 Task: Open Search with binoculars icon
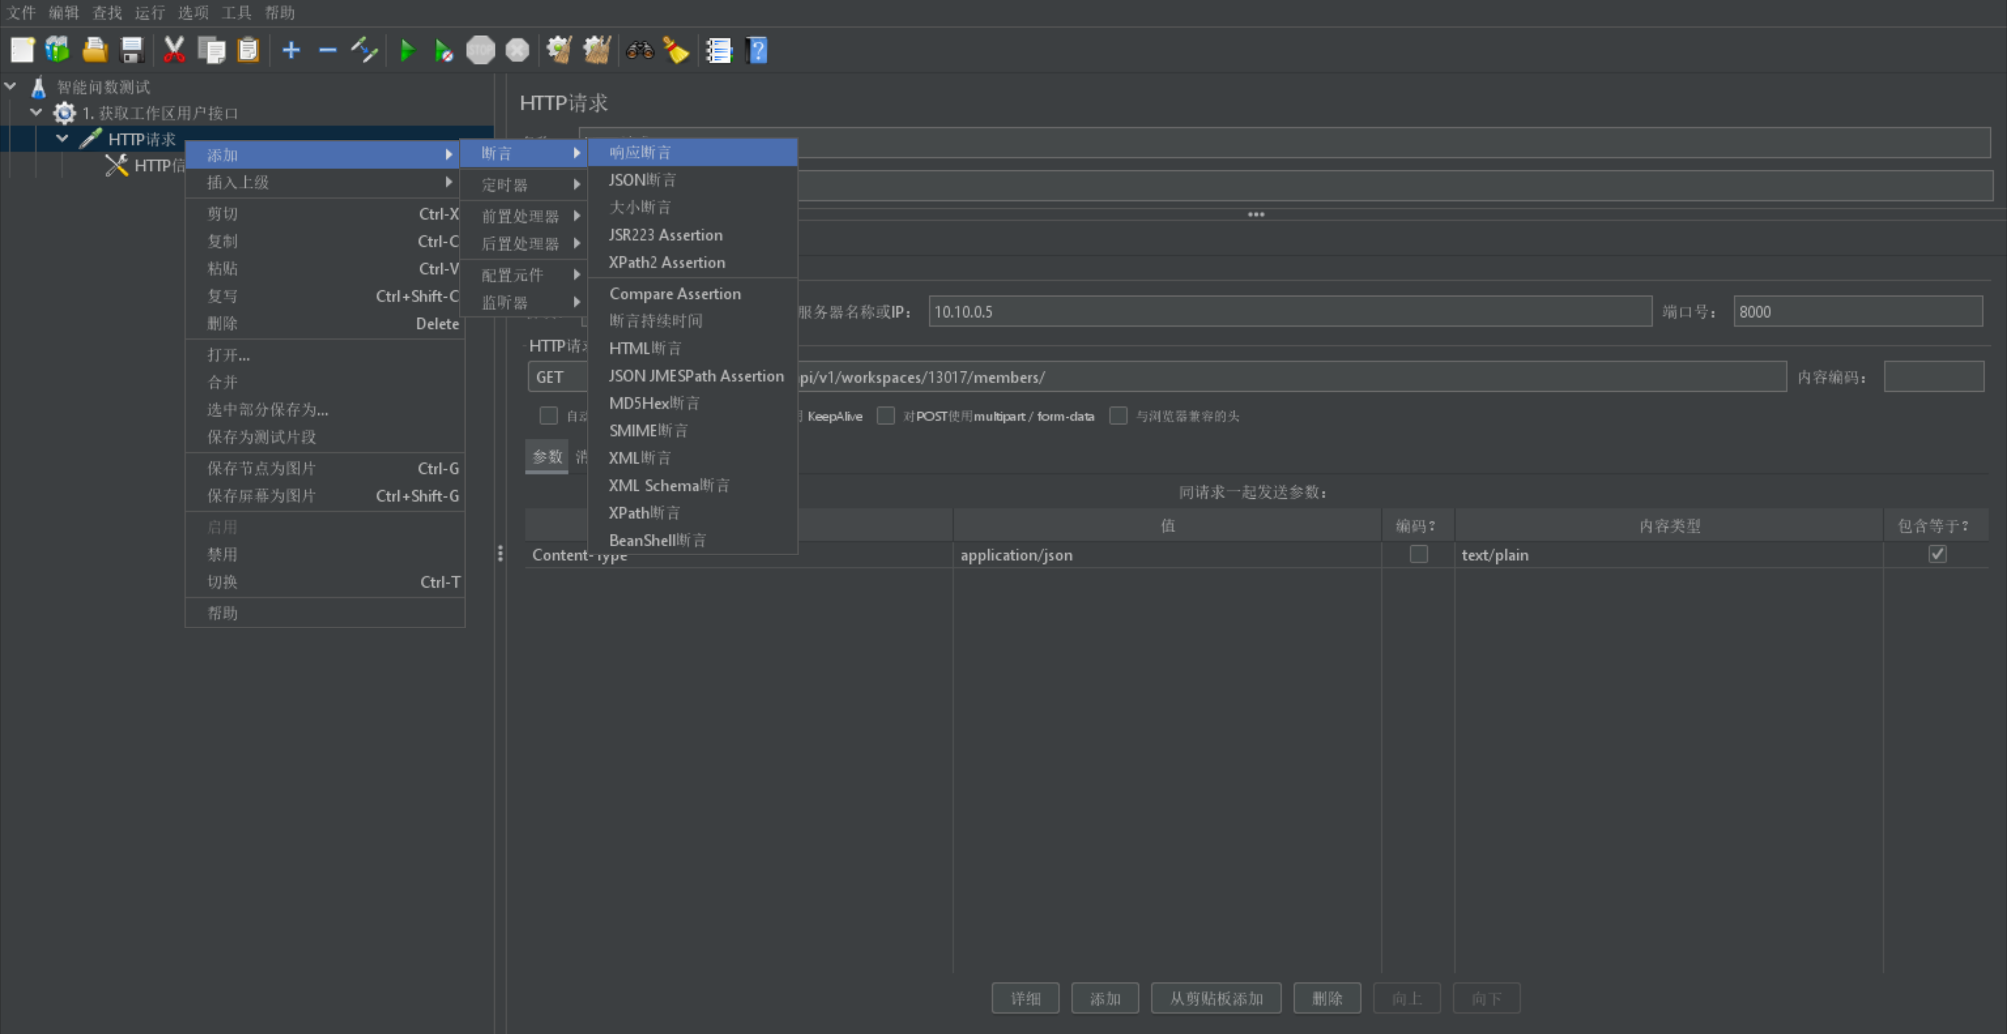[640, 51]
